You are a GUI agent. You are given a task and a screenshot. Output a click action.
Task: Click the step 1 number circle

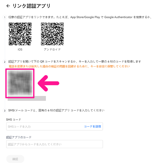coord(5,17)
